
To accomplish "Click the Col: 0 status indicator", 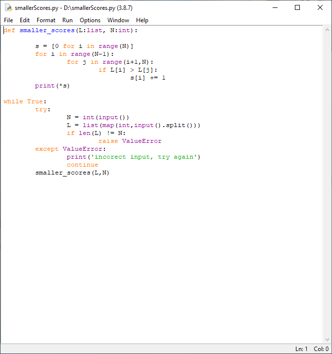I will (321, 349).
